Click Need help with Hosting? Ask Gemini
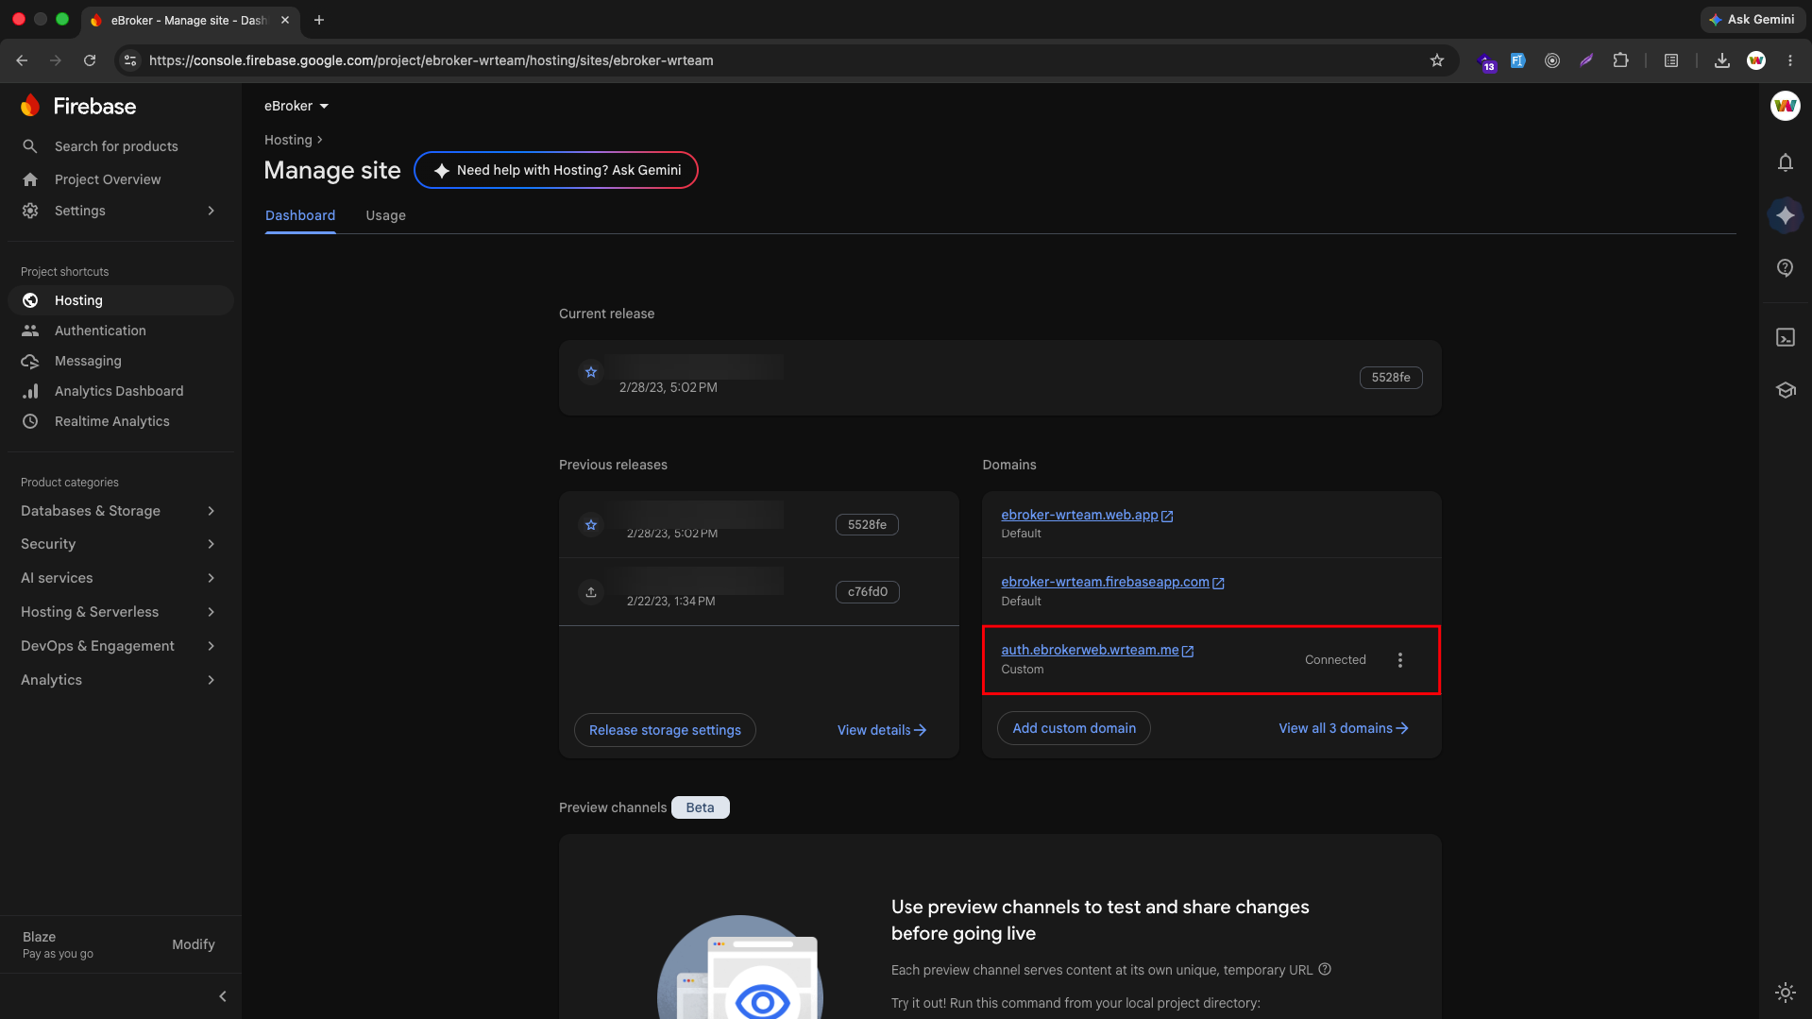Viewport: 1812px width, 1019px height. [556, 170]
